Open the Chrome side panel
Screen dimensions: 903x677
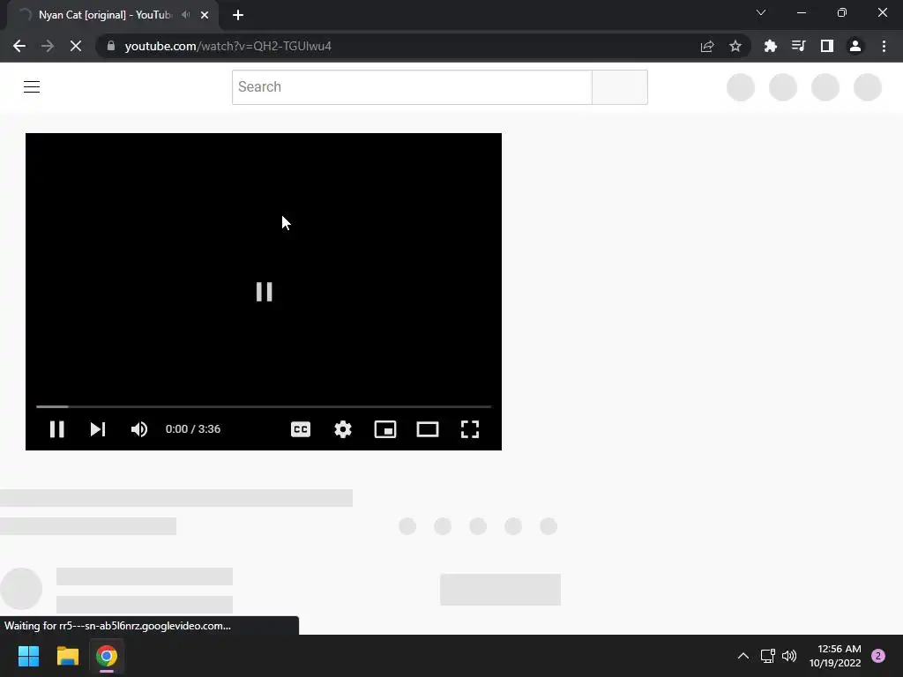pos(827,46)
